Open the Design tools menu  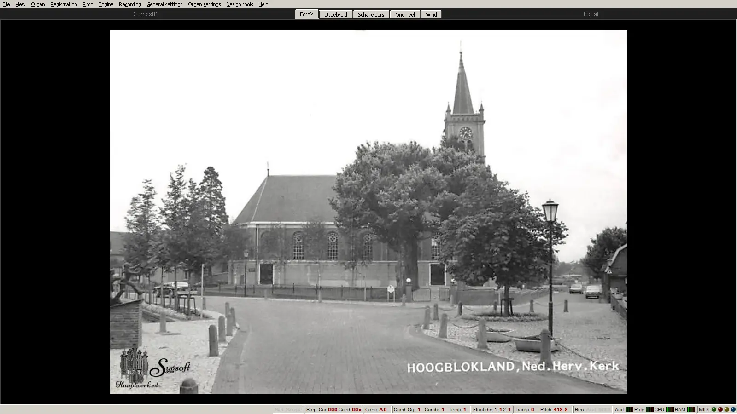(x=239, y=4)
